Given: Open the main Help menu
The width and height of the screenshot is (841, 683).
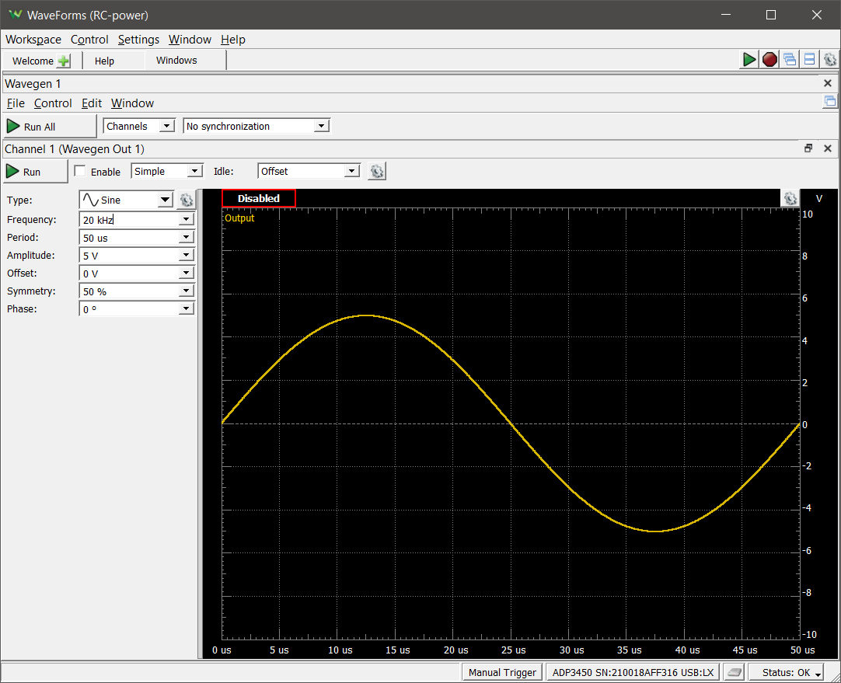Looking at the screenshot, I should 232,40.
